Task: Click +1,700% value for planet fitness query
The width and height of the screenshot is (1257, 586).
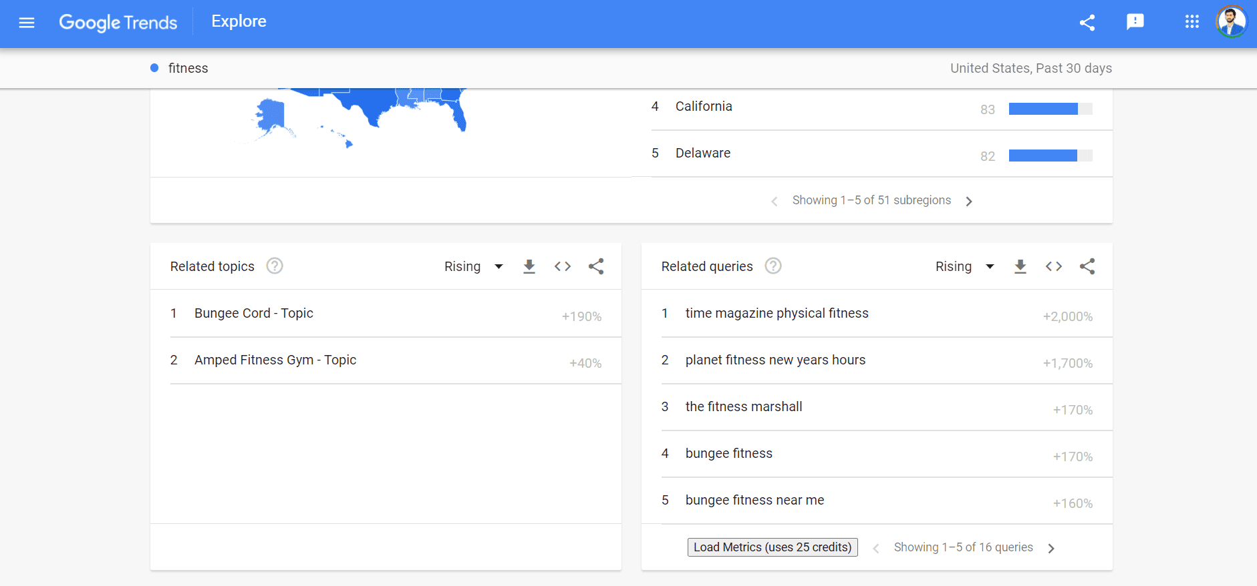Action: [1068, 363]
